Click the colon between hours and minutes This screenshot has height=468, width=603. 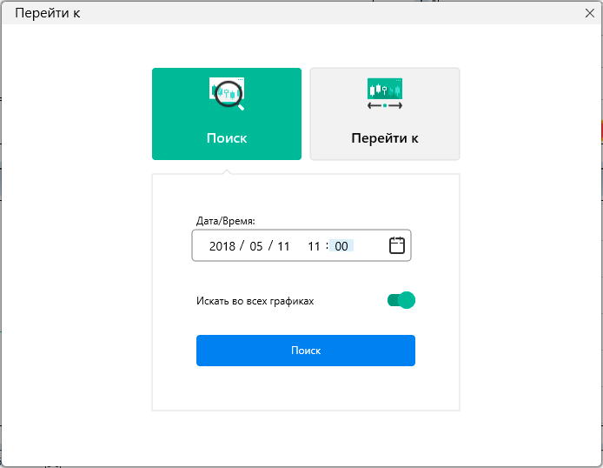328,246
